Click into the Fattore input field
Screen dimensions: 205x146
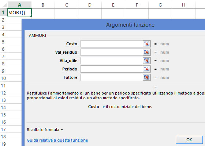(x=112, y=77)
